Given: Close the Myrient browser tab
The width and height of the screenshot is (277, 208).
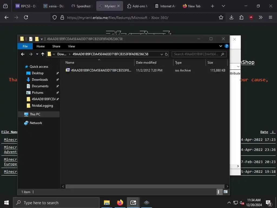Looking at the screenshot, I should click(118, 6).
